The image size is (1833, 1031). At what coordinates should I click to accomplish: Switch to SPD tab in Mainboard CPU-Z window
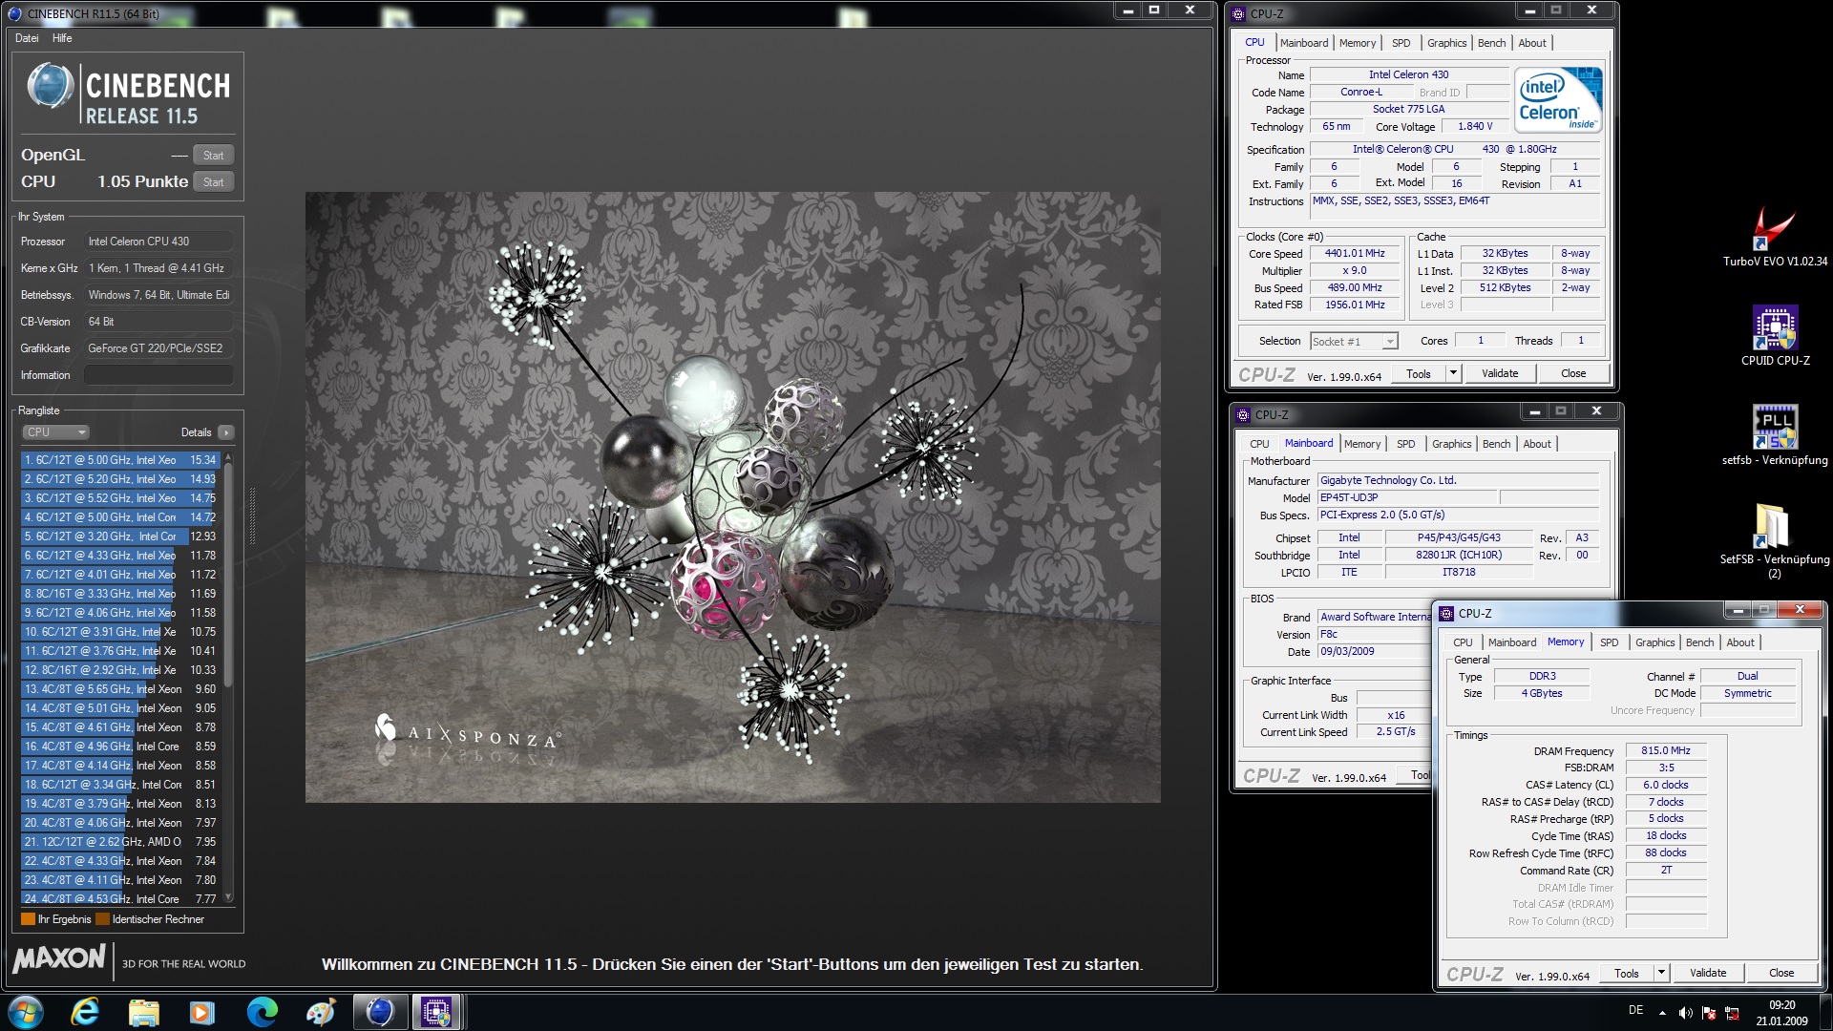click(1406, 444)
